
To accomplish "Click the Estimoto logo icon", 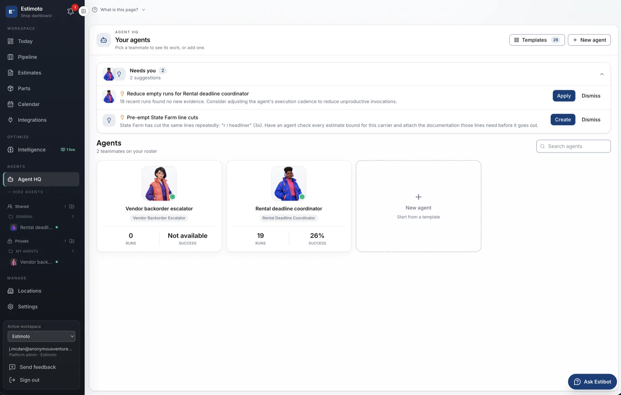I will click(x=11, y=11).
